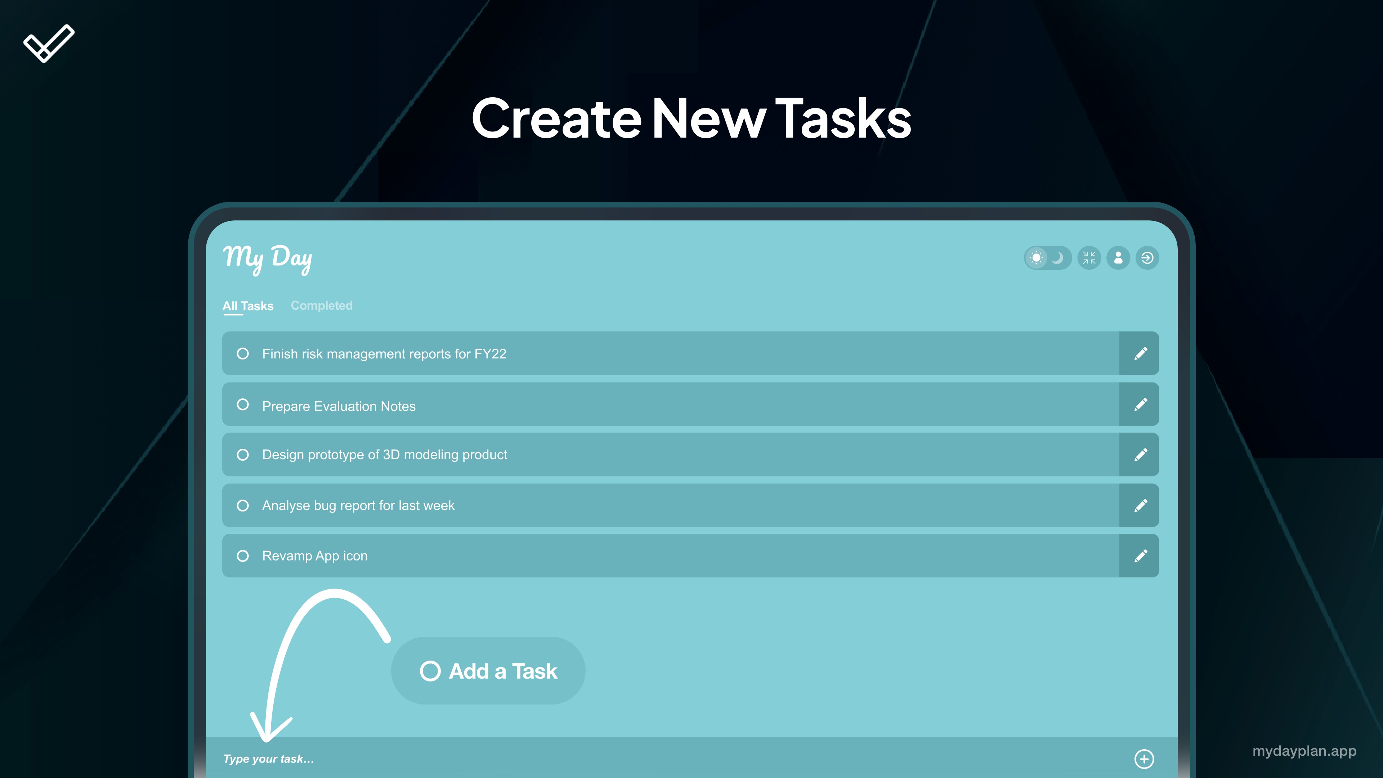Screen dimensions: 1383x778
Task: Click the Add a Task button
Action: (488, 671)
